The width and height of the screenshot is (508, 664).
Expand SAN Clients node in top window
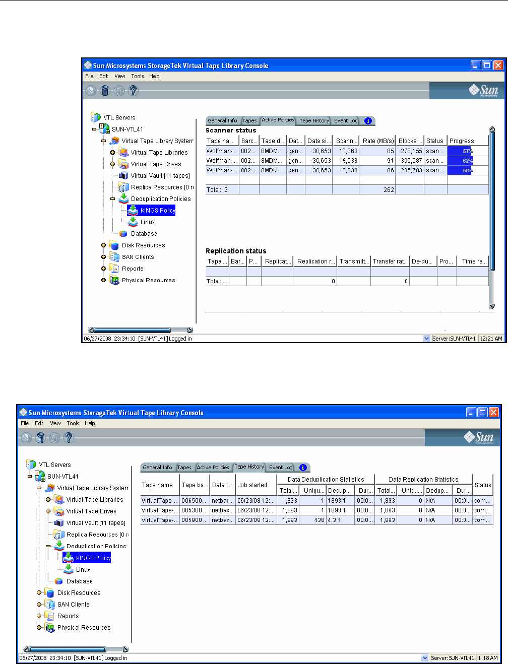(104, 257)
